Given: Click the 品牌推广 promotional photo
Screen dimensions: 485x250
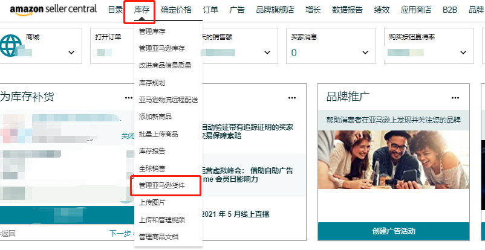Looking at the screenshot, I should click(394, 159).
